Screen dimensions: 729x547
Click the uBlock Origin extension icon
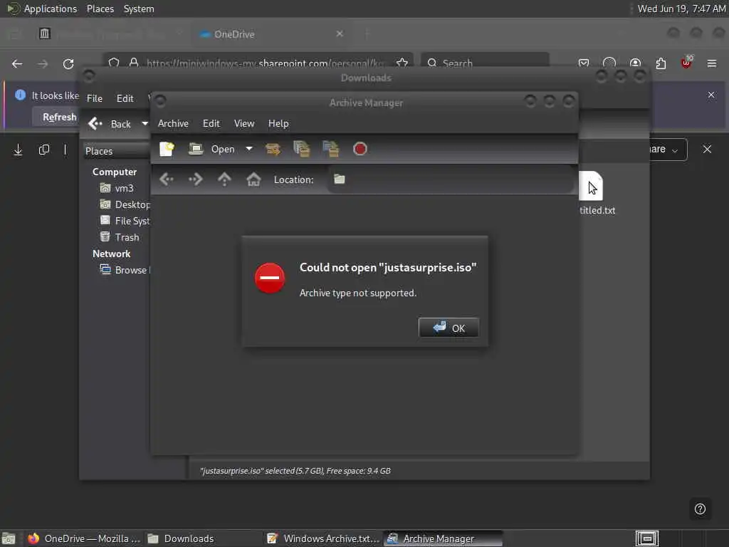pos(686,63)
